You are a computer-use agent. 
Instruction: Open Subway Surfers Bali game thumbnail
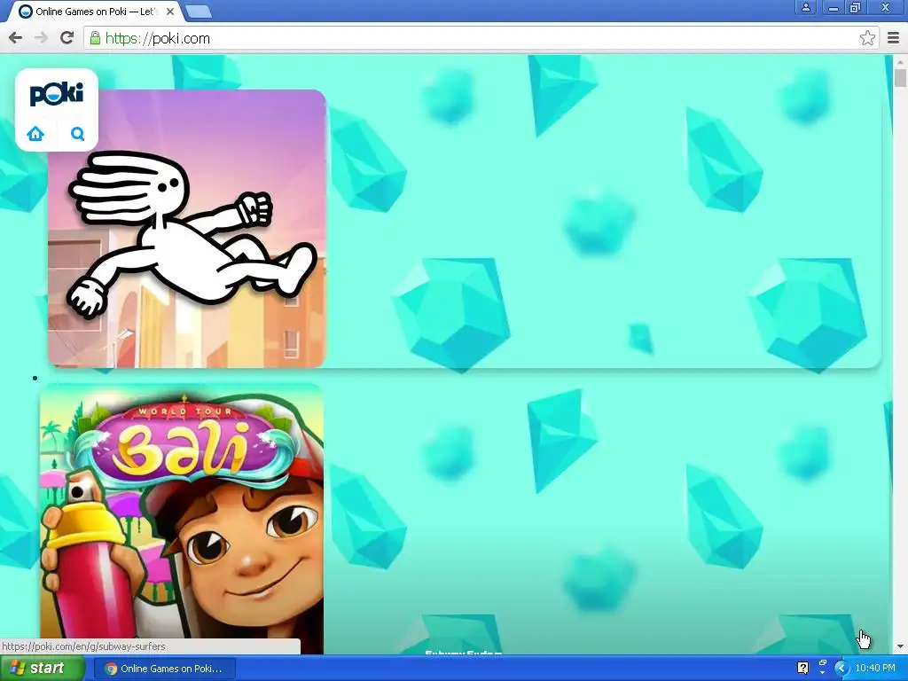tap(182, 519)
